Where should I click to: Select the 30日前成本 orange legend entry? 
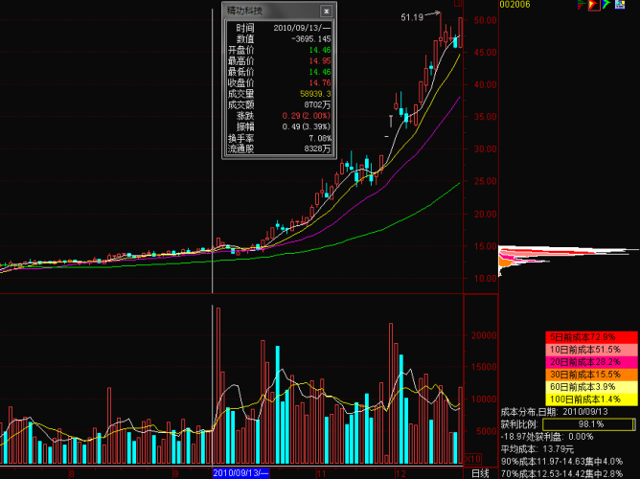coord(591,374)
